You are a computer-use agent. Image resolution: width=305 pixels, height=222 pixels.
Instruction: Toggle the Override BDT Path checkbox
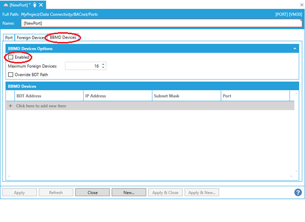click(x=11, y=75)
